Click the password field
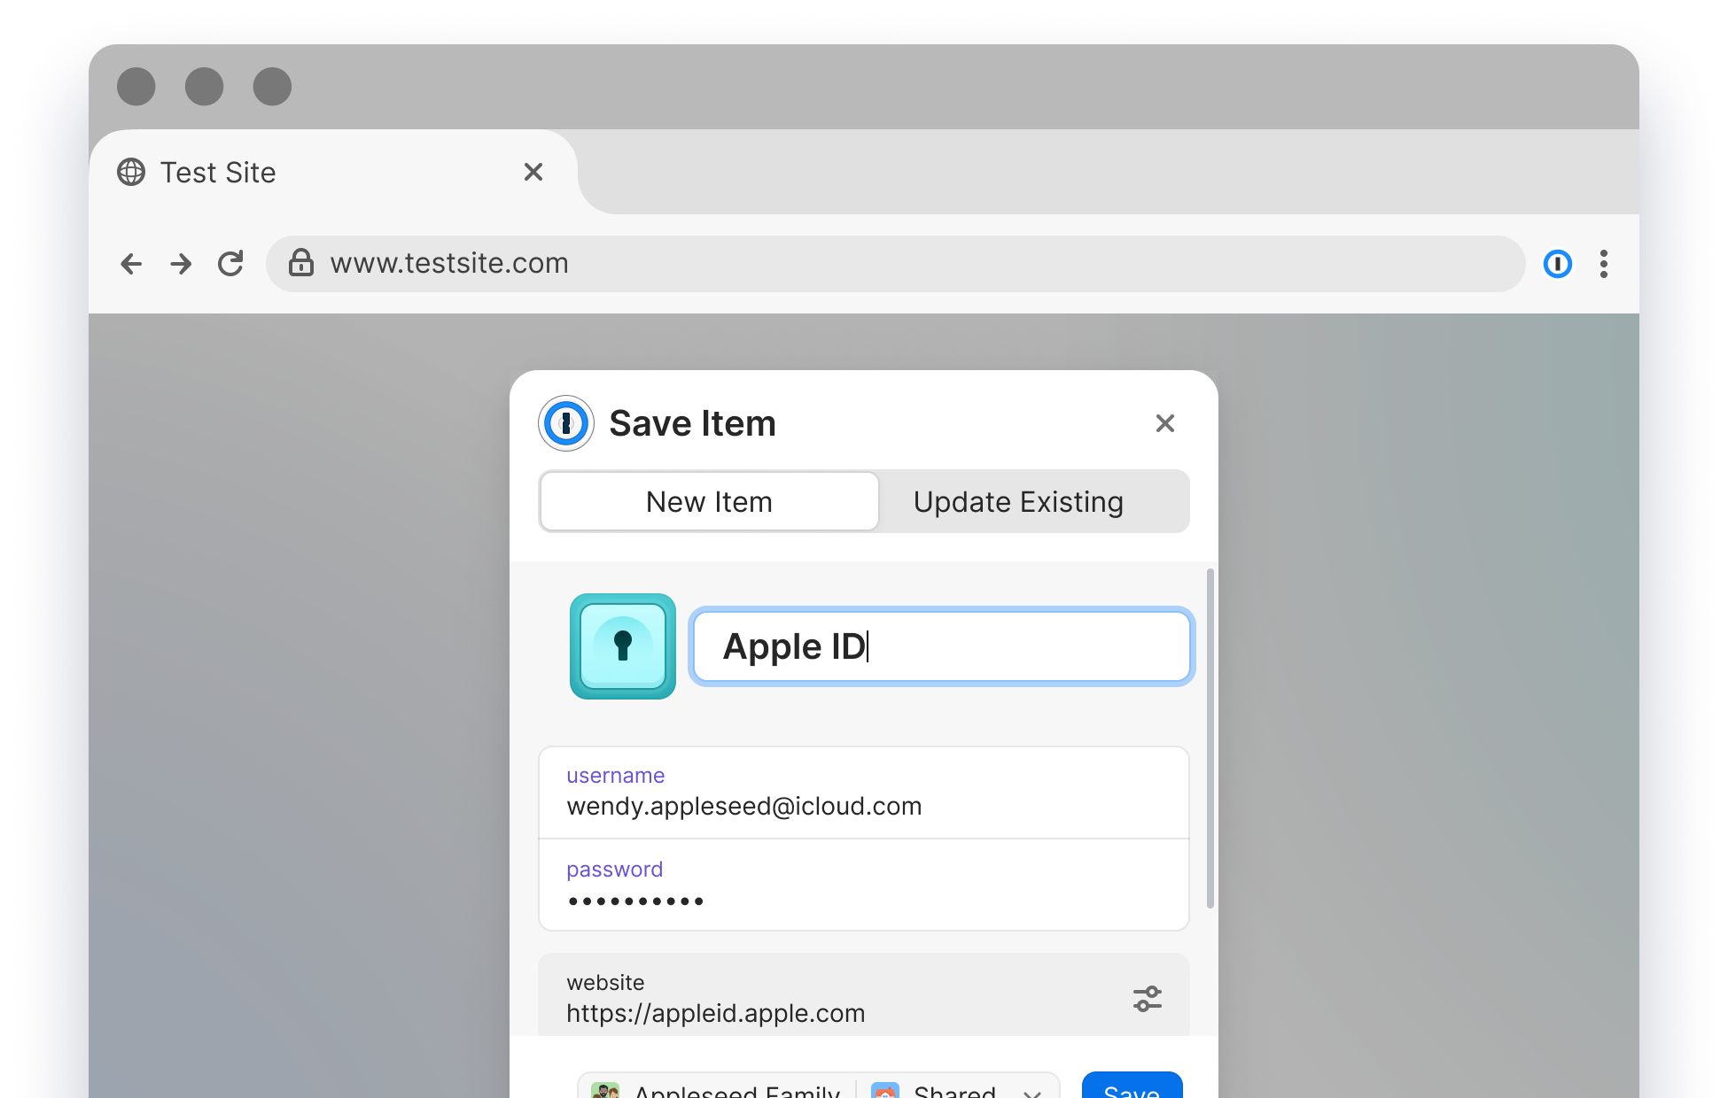 pos(863,885)
